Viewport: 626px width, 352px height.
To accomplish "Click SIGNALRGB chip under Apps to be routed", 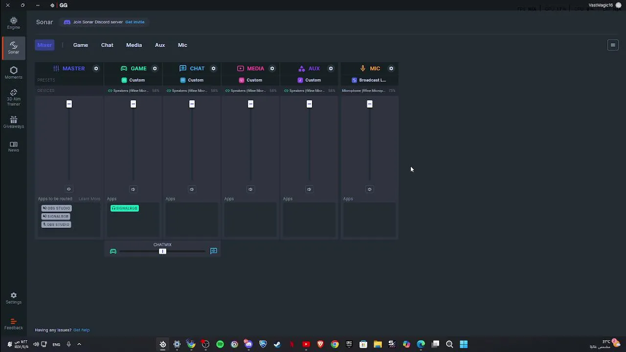I will click(56, 217).
